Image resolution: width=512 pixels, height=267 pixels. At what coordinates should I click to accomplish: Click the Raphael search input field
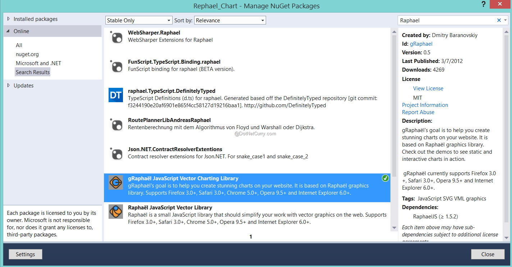447,20
